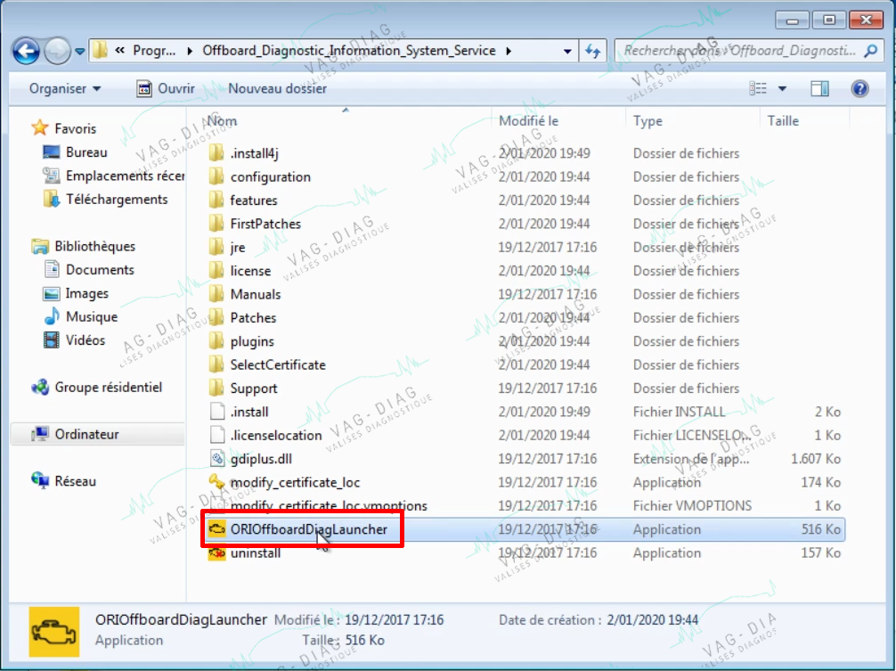Screen dimensions: 896x671
Task: Open the address bar history dropdown
Action: (x=566, y=52)
